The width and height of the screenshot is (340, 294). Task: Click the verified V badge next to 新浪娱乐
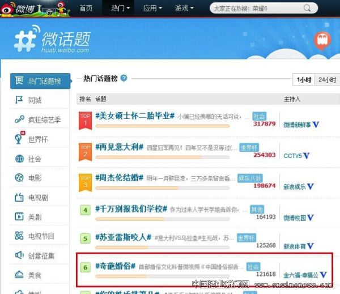pos(311,186)
